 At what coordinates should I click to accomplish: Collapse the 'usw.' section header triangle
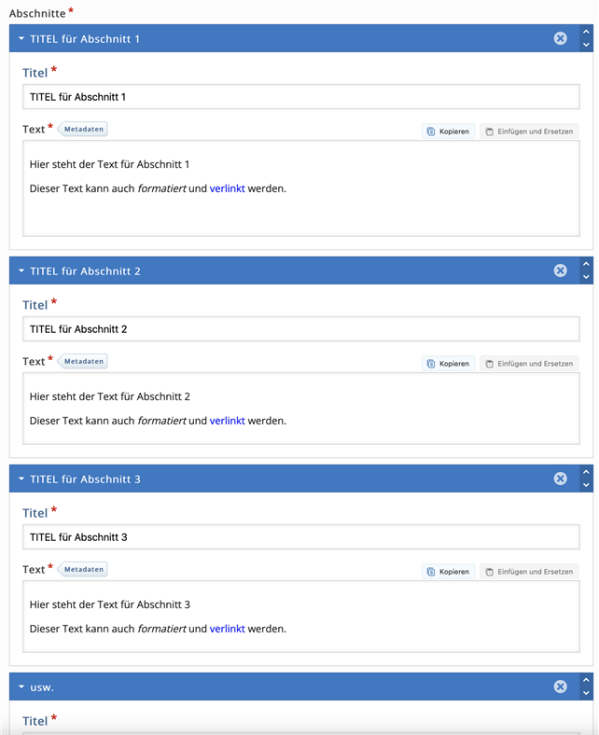coord(21,686)
